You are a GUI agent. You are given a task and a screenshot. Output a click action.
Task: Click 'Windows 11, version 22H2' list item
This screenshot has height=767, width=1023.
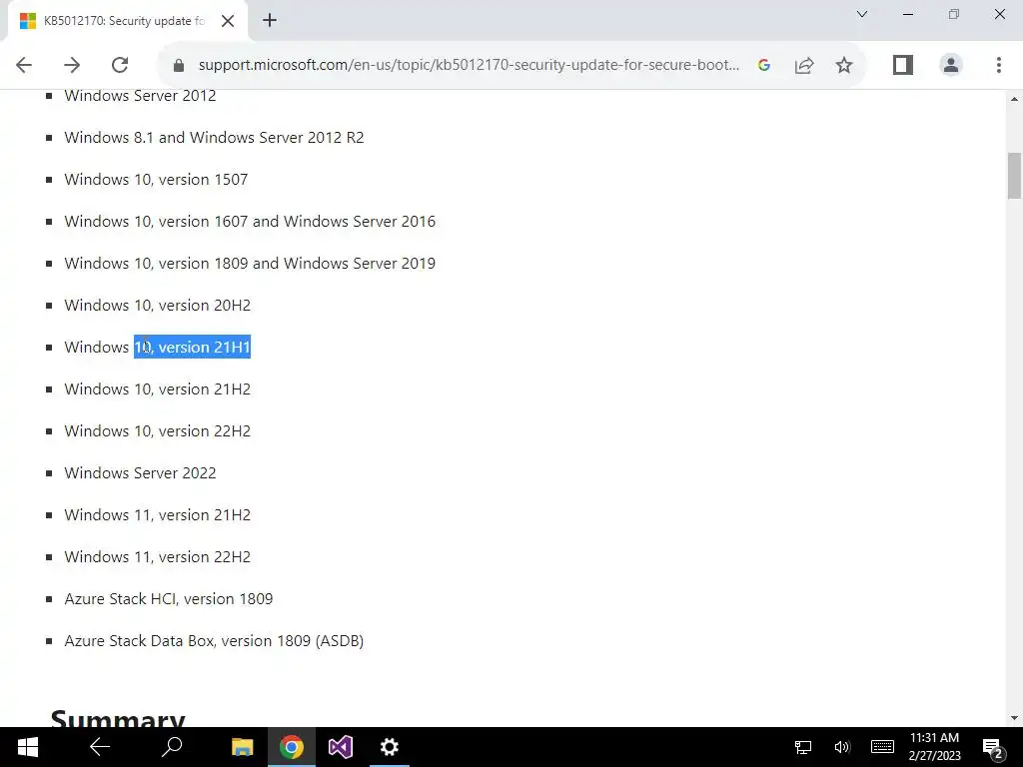[x=157, y=557]
